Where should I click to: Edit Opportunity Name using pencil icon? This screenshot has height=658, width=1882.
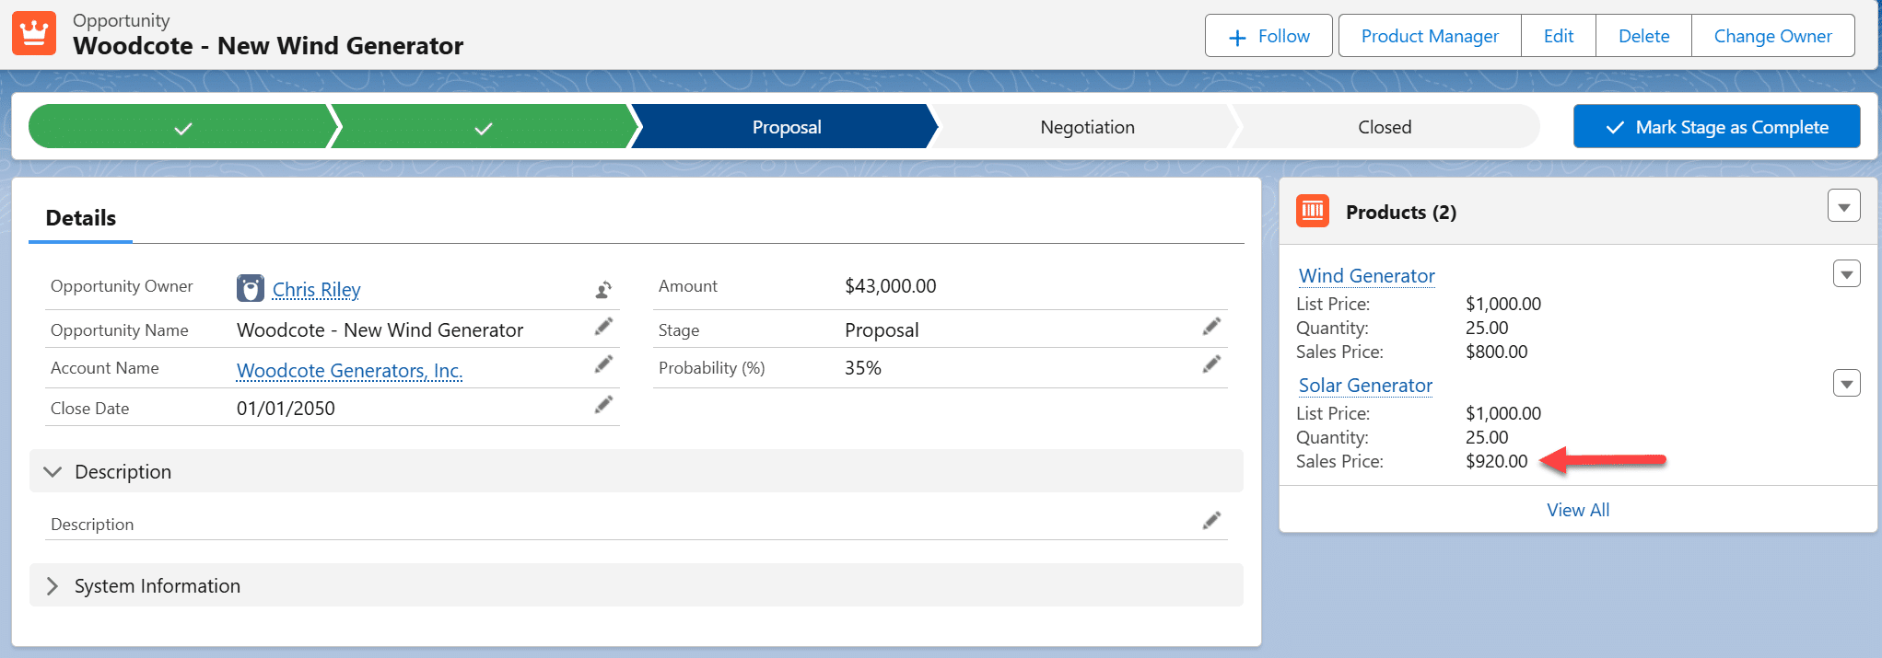[603, 327]
